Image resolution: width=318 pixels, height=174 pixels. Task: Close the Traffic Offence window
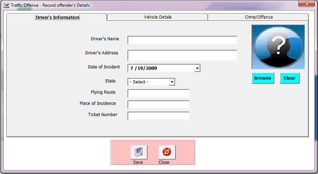307,4
